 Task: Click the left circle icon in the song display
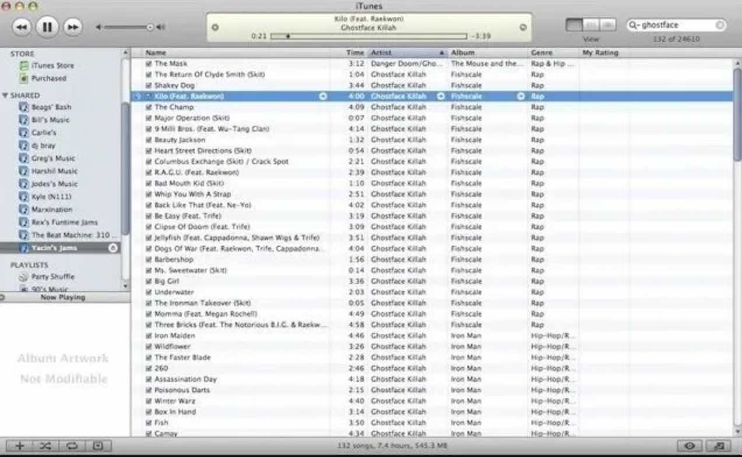pyautogui.click(x=215, y=27)
